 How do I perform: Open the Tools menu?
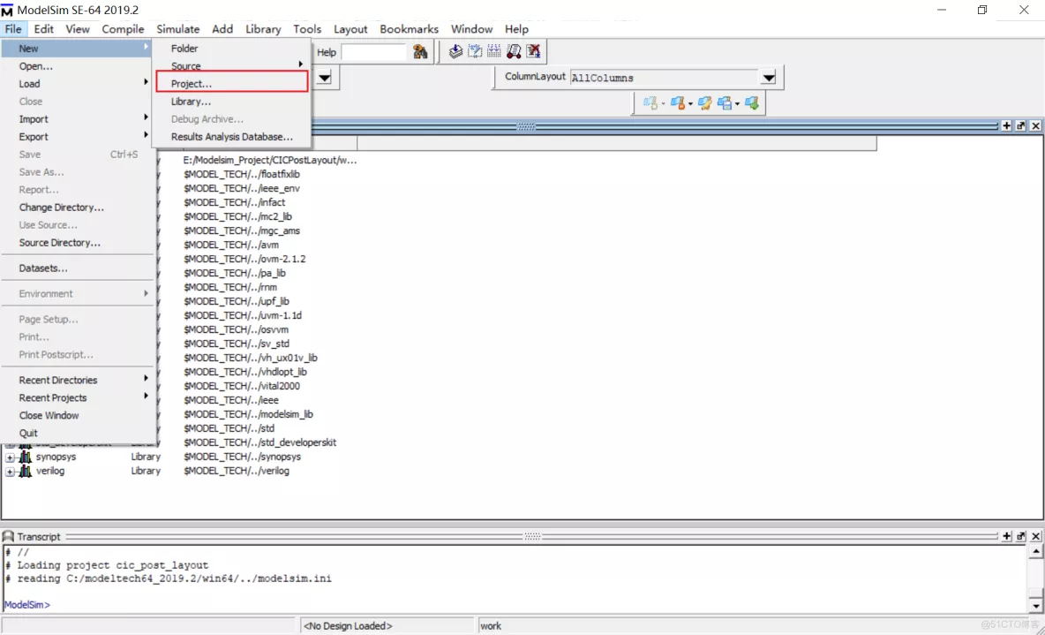coord(307,28)
